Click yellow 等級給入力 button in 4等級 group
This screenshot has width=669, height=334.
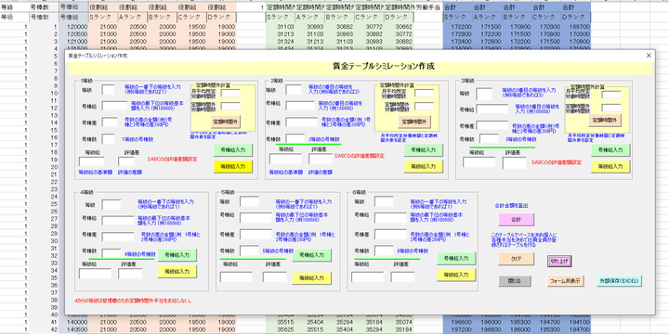(x=177, y=271)
